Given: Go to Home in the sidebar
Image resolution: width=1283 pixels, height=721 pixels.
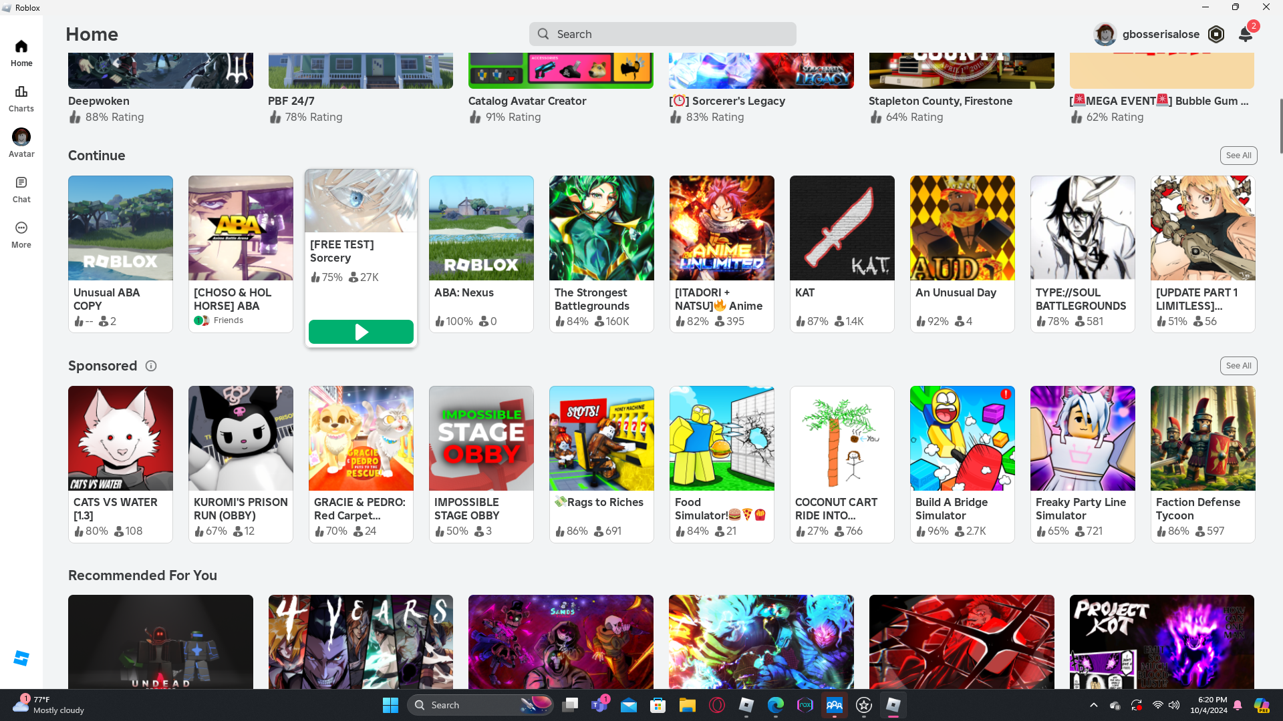Looking at the screenshot, I should [21, 53].
